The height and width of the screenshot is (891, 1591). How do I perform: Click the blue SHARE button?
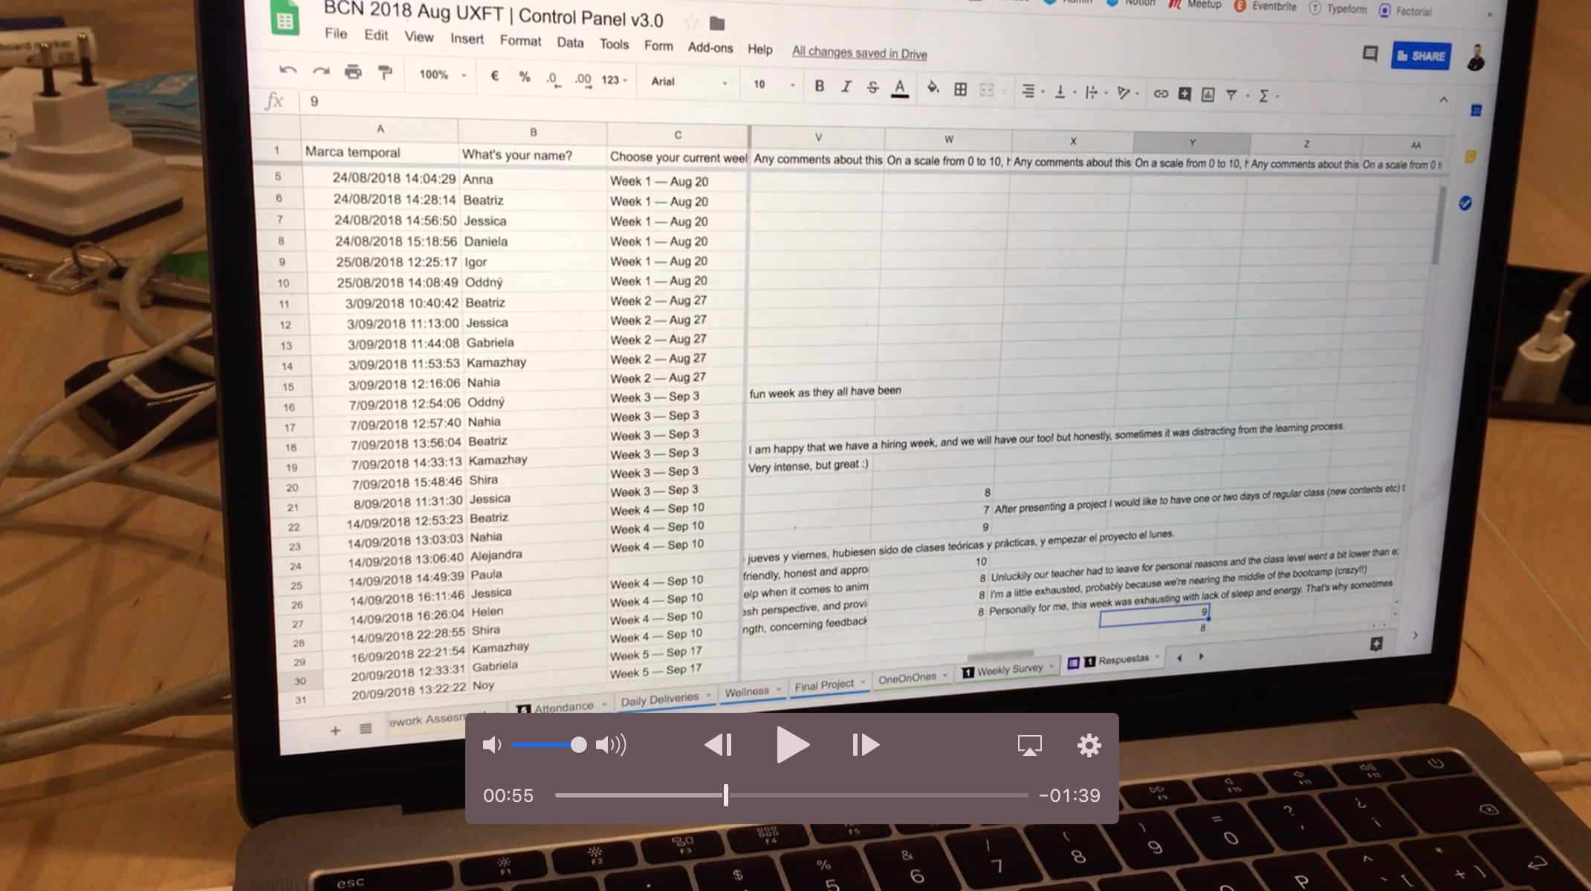pos(1421,56)
